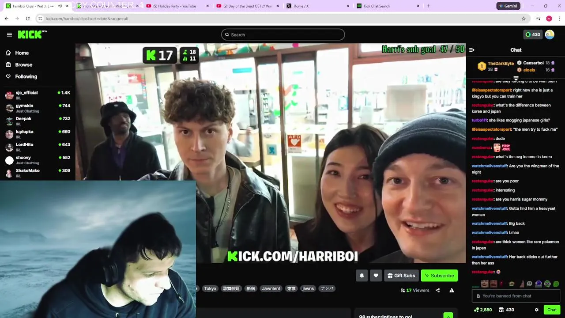This screenshot has width=565, height=318.
Task: Open chat settings gear
Action: 536,310
